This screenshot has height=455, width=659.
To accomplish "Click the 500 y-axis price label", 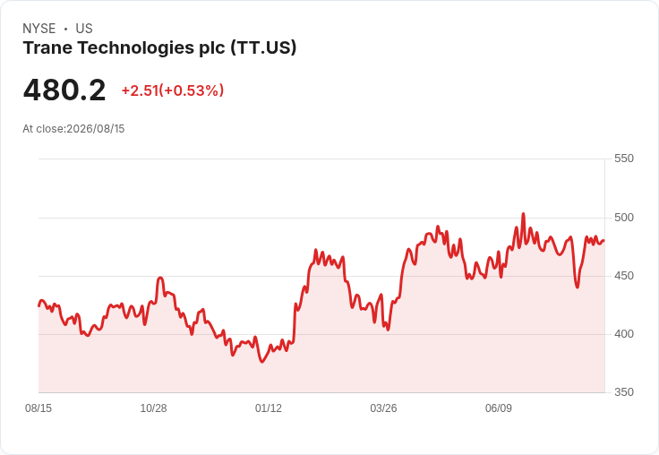I will [x=624, y=218].
